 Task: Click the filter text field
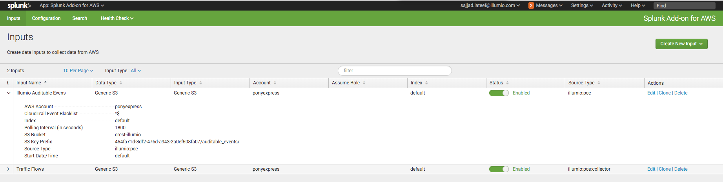pos(395,71)
